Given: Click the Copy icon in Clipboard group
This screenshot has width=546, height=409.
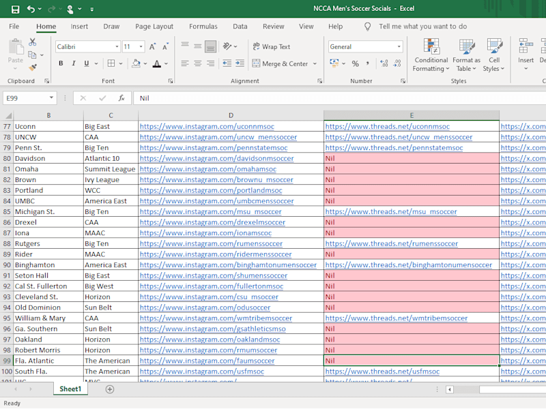Looking at the screenshot, I should click(32, 55).
